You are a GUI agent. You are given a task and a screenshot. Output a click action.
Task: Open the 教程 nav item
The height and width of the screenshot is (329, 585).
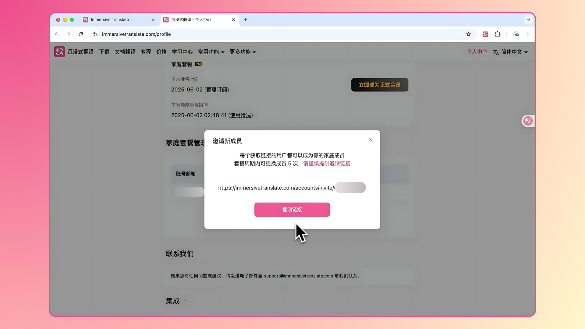(x=146, y=52)
